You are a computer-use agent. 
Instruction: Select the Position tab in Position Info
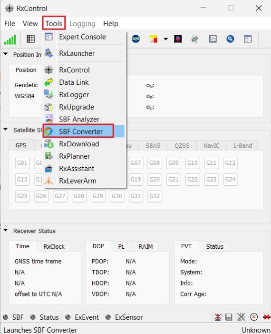click(26, 70)
